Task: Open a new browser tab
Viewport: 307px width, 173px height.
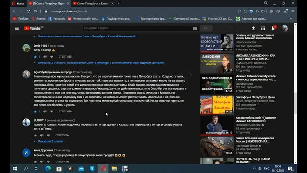Action: 119,3
